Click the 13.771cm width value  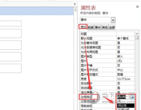tap(126, 79)
